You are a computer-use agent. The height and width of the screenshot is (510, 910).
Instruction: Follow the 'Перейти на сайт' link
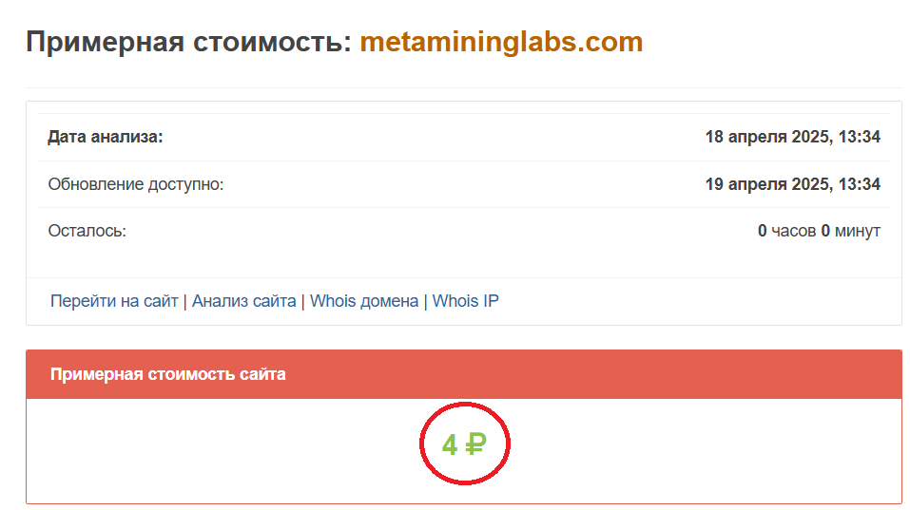[x=114, y=301]
